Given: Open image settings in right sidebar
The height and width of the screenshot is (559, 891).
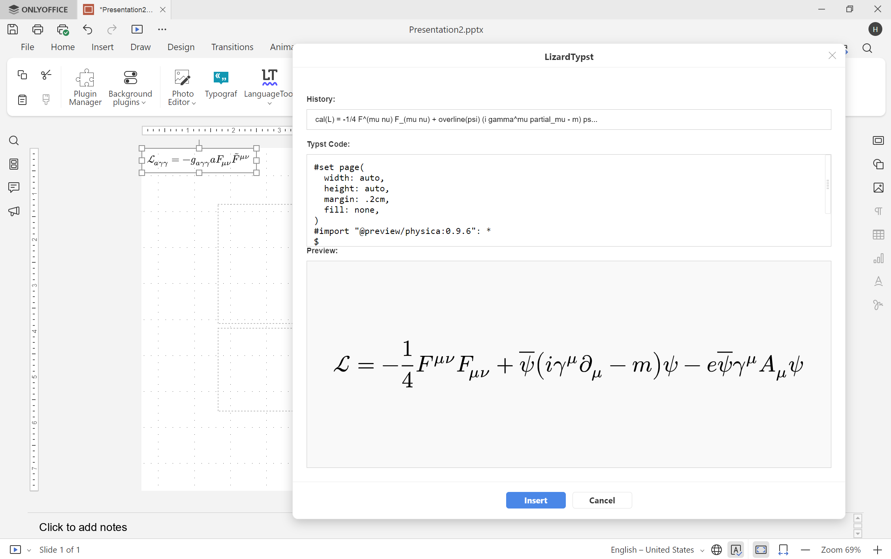Looking at the screenshot, I should click(x=879, y=188).
